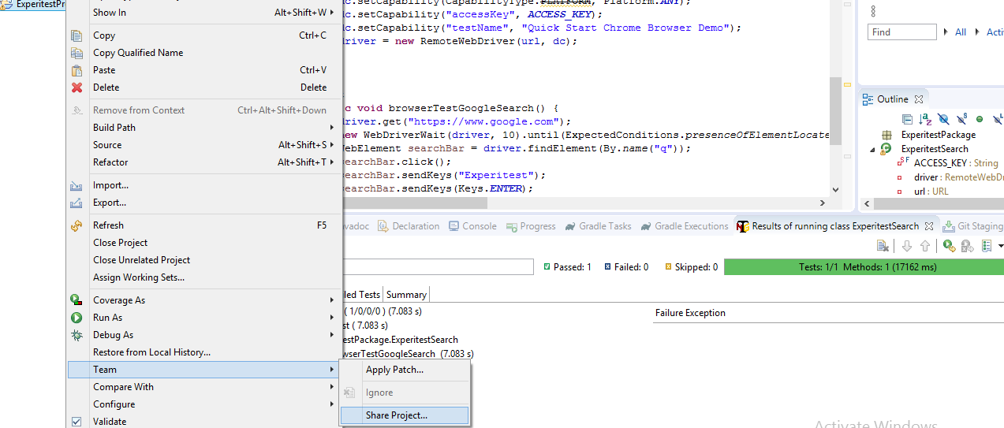Expand Run As submenu arrow

pyautogui.click(x=332, y=318)
